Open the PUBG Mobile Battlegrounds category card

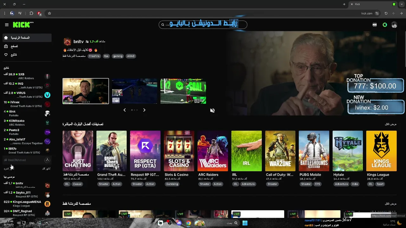314,151
